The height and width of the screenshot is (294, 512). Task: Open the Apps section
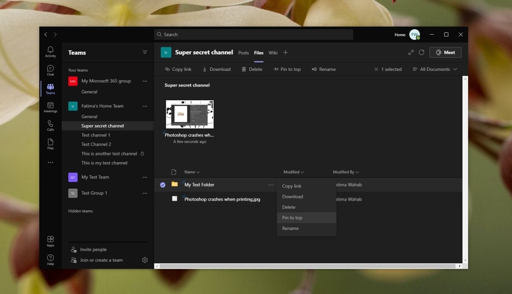coord(50,241)
